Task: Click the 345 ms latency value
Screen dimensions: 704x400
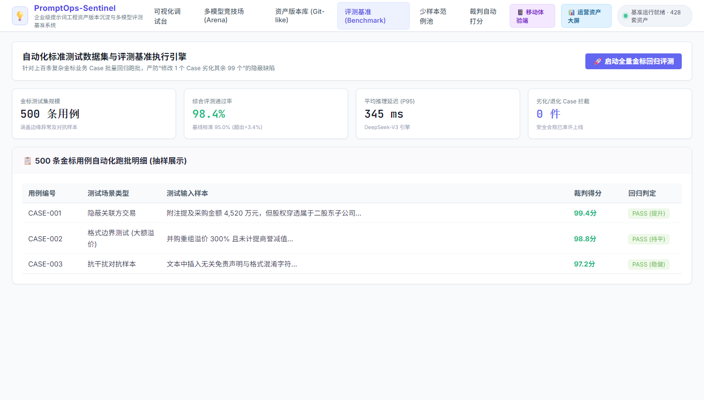Action: coord(384,114)
